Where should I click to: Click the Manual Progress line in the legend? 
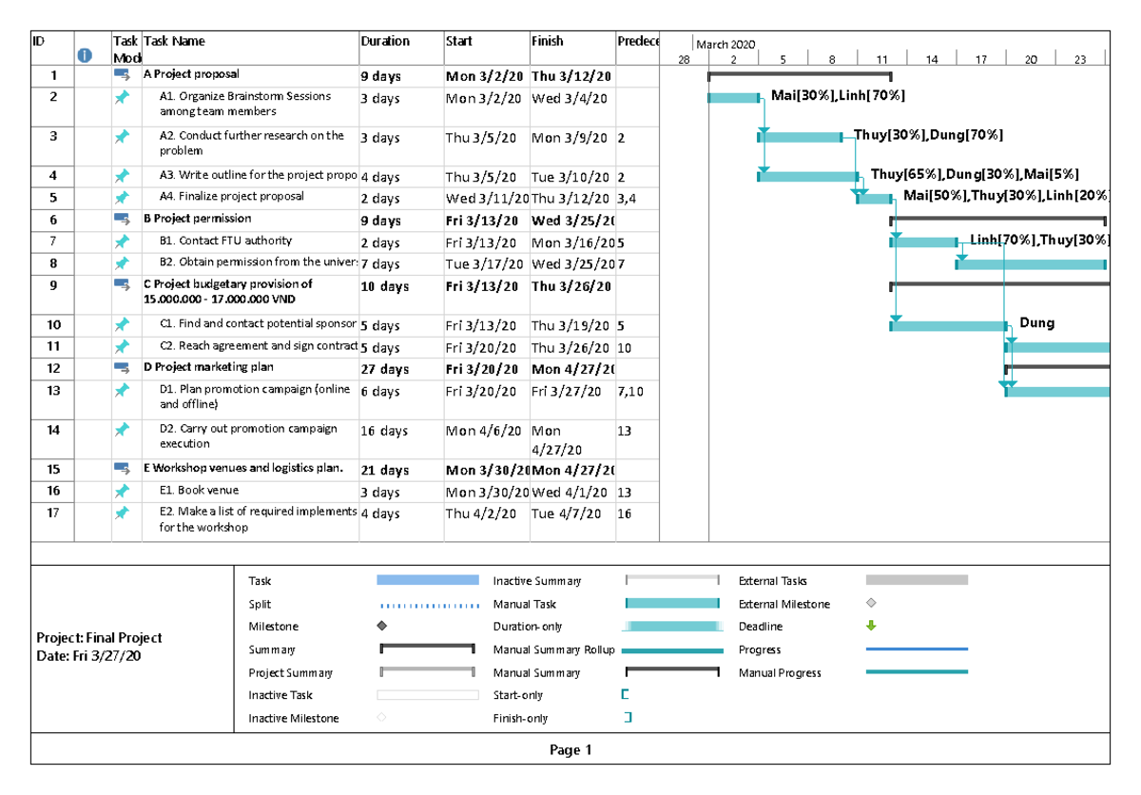916,672
